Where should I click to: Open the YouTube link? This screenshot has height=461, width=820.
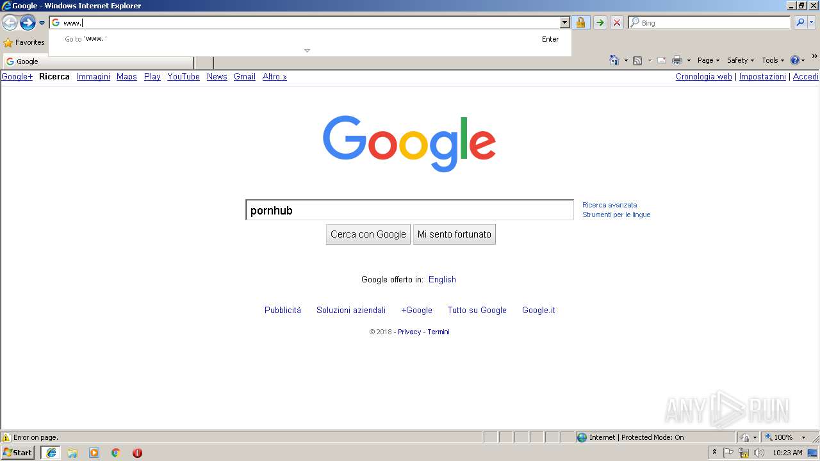click(x=184, y=77)
